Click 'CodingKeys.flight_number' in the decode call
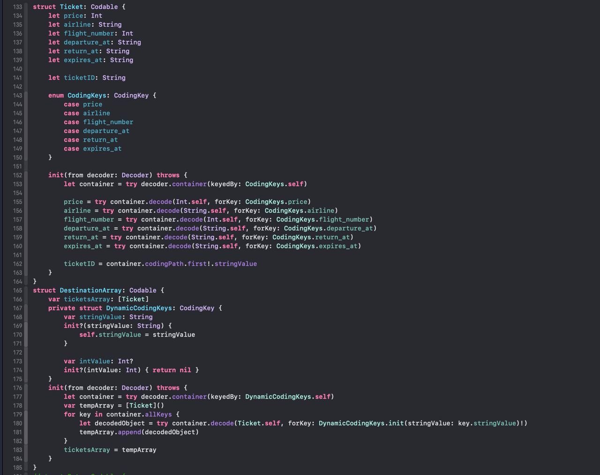 tap(322, 220)
